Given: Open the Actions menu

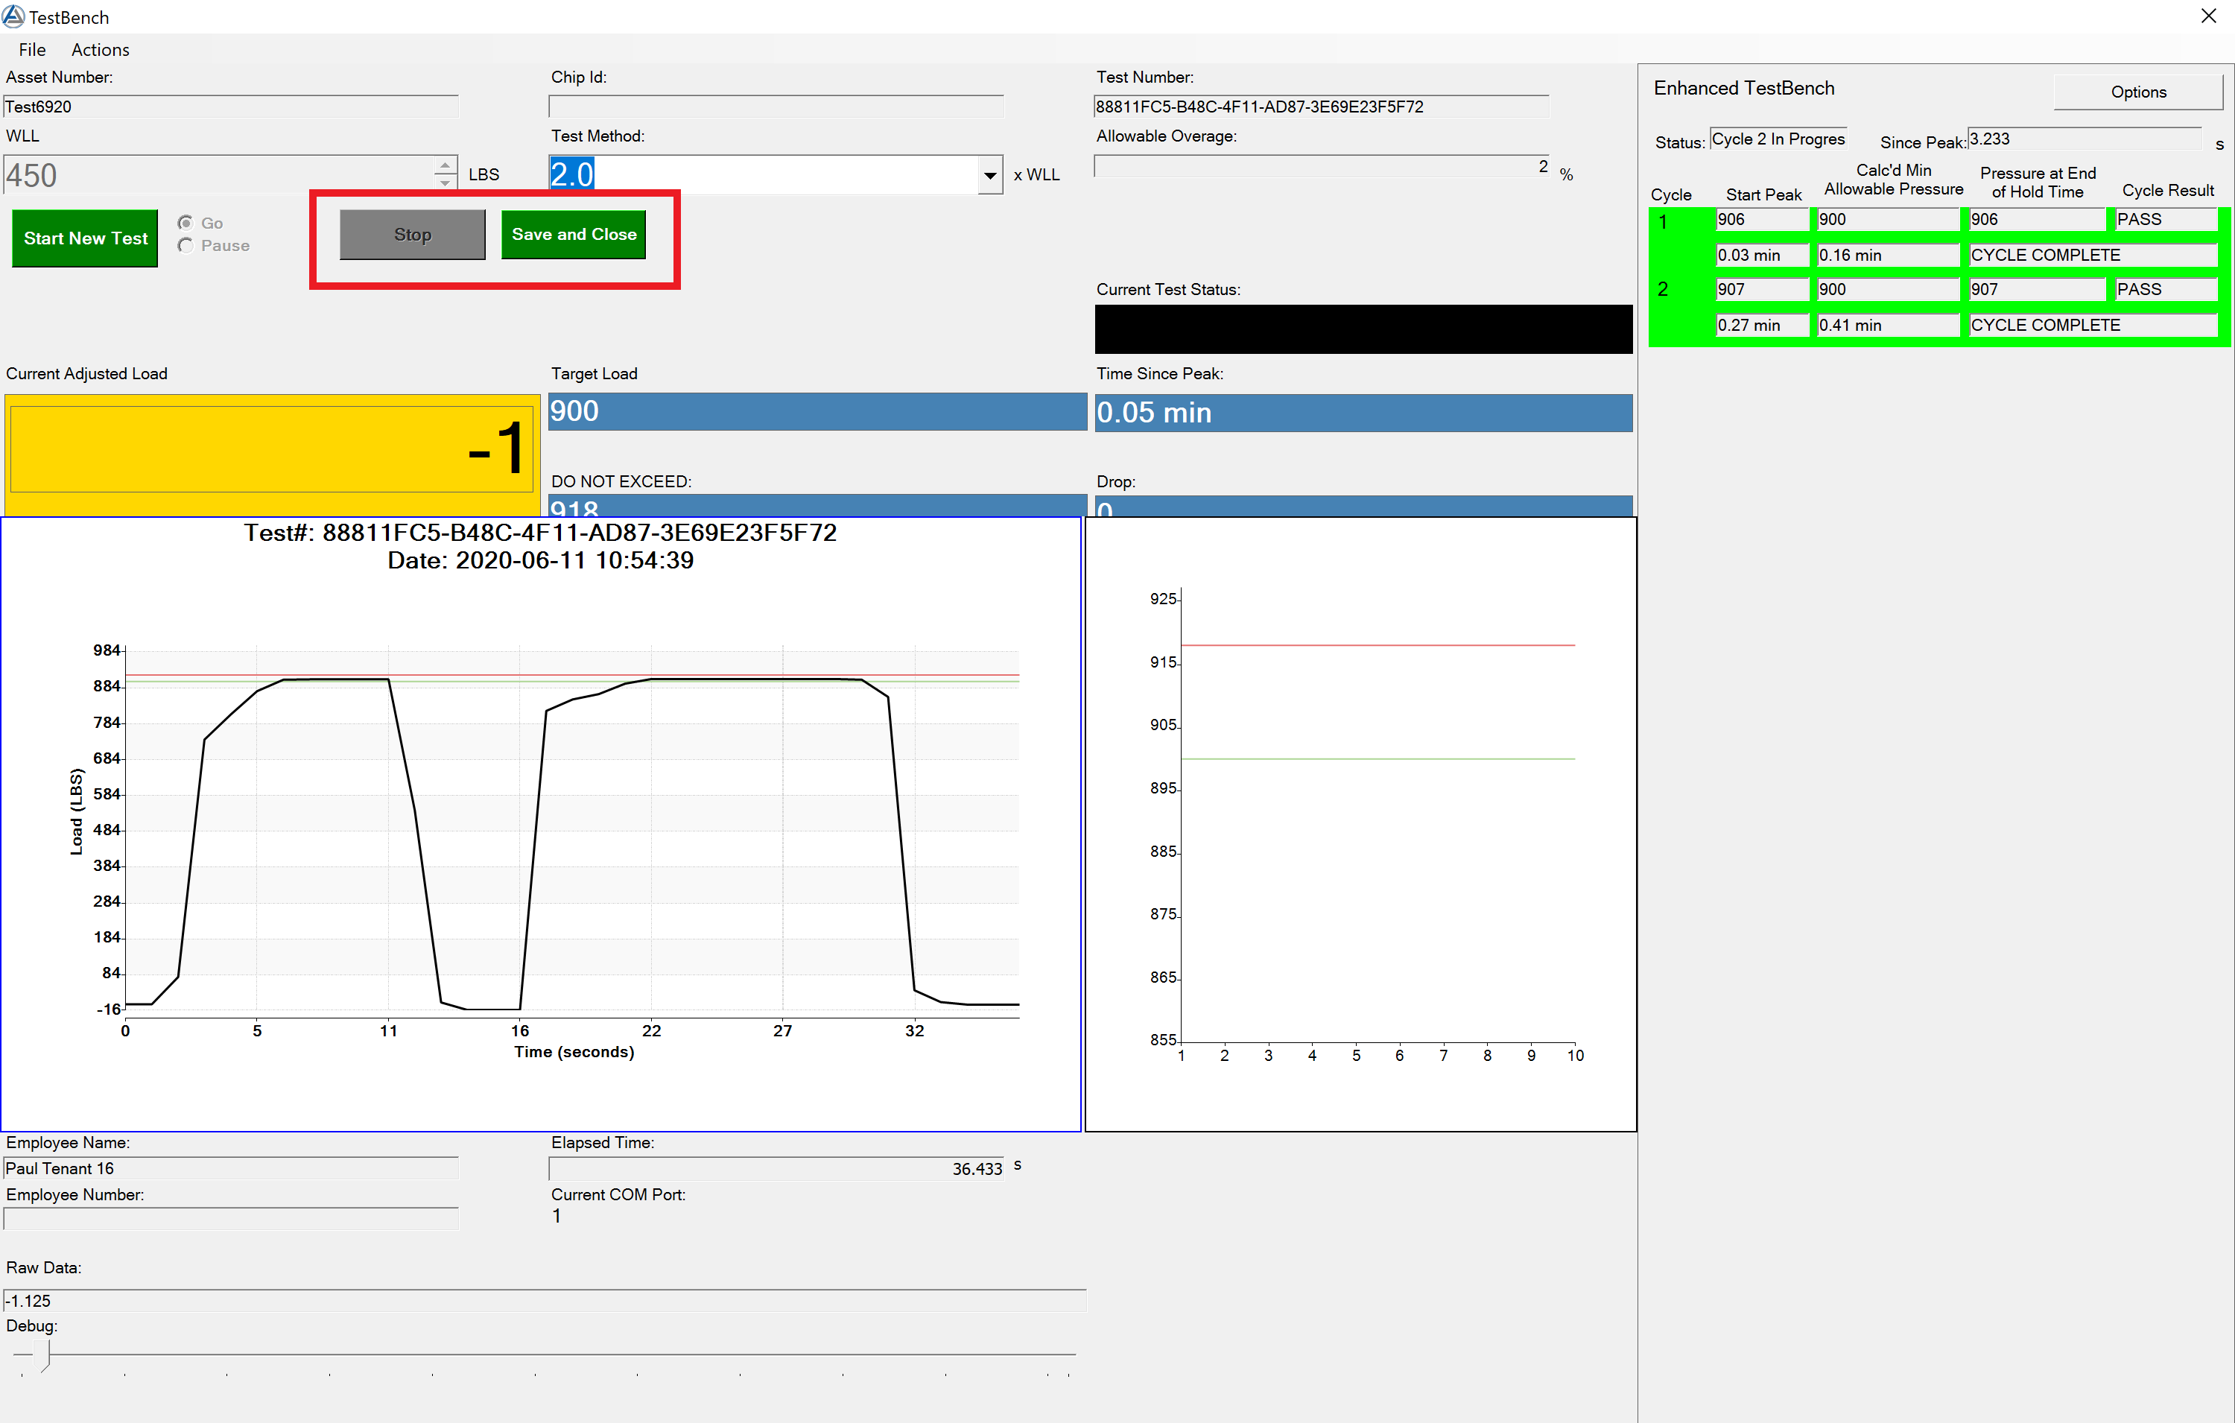Looking at the screenshot, I should click(101, 49).
